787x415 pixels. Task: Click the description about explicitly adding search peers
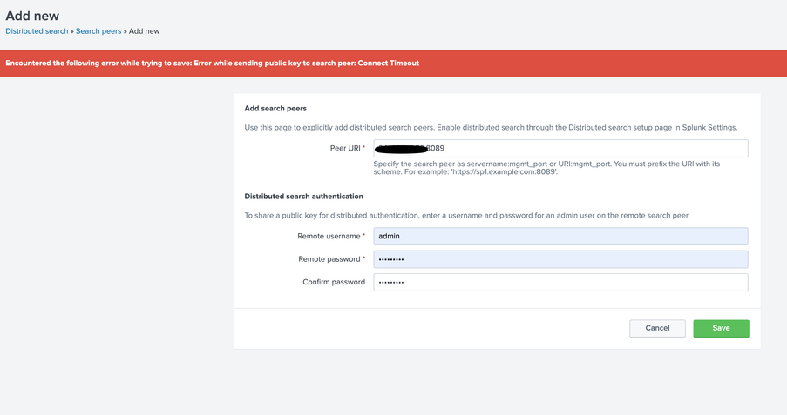pos(491,128)
